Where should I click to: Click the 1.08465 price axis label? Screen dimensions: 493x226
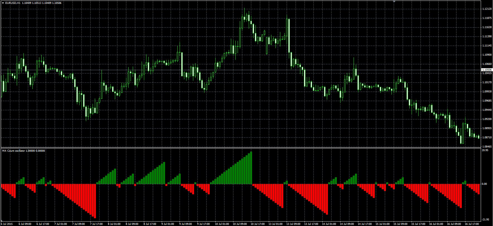point(487,147)
